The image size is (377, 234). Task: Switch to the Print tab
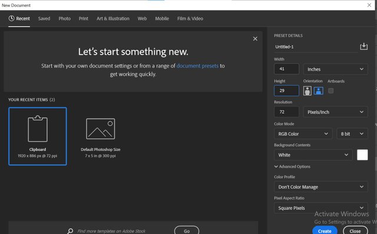(x=84, y=18)
